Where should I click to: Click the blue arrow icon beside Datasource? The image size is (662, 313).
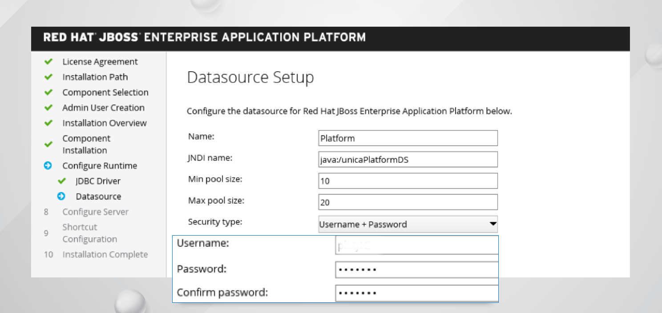pos(61,197)
